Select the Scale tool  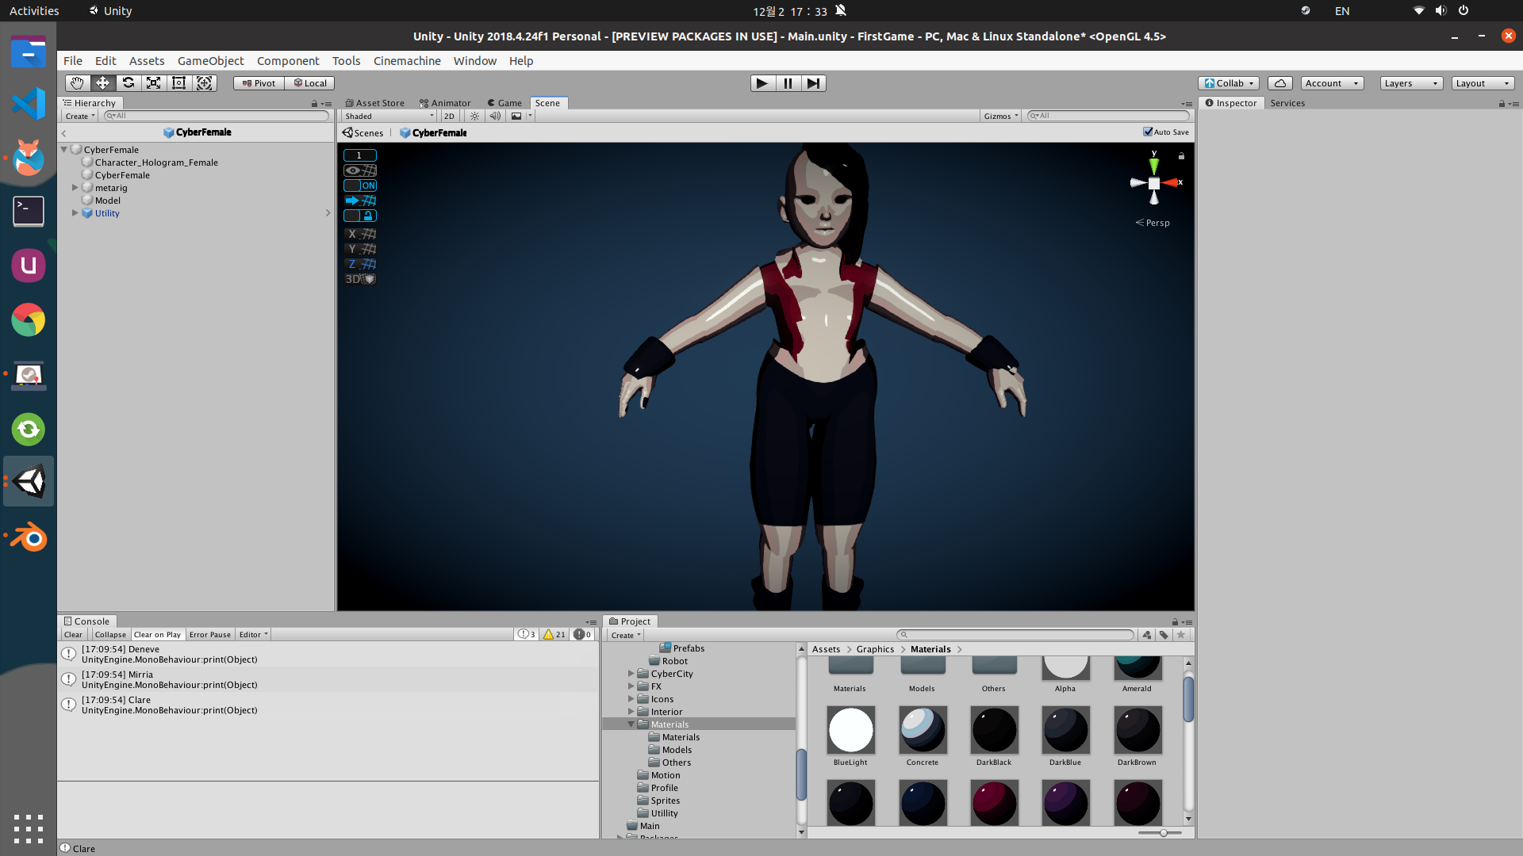[x=153, y=83]
